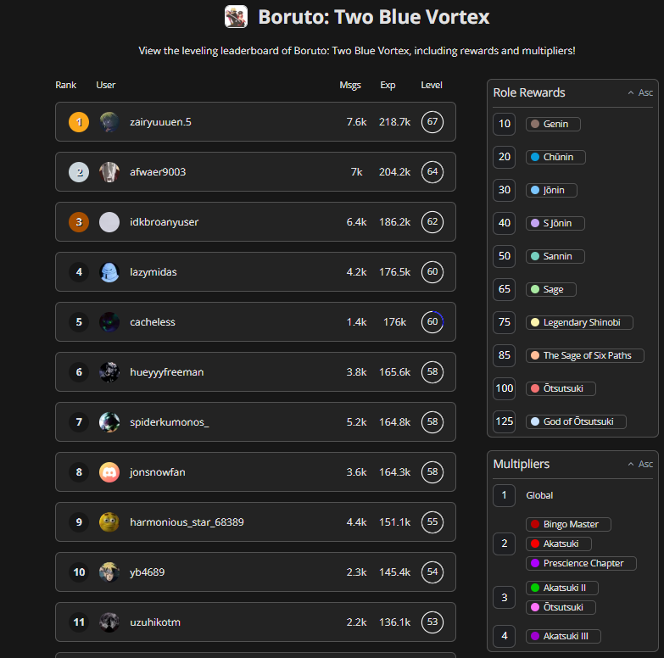Click cacheless level 60 progress ring
This screenshot has height=658, width=664.
click(432, 322)
